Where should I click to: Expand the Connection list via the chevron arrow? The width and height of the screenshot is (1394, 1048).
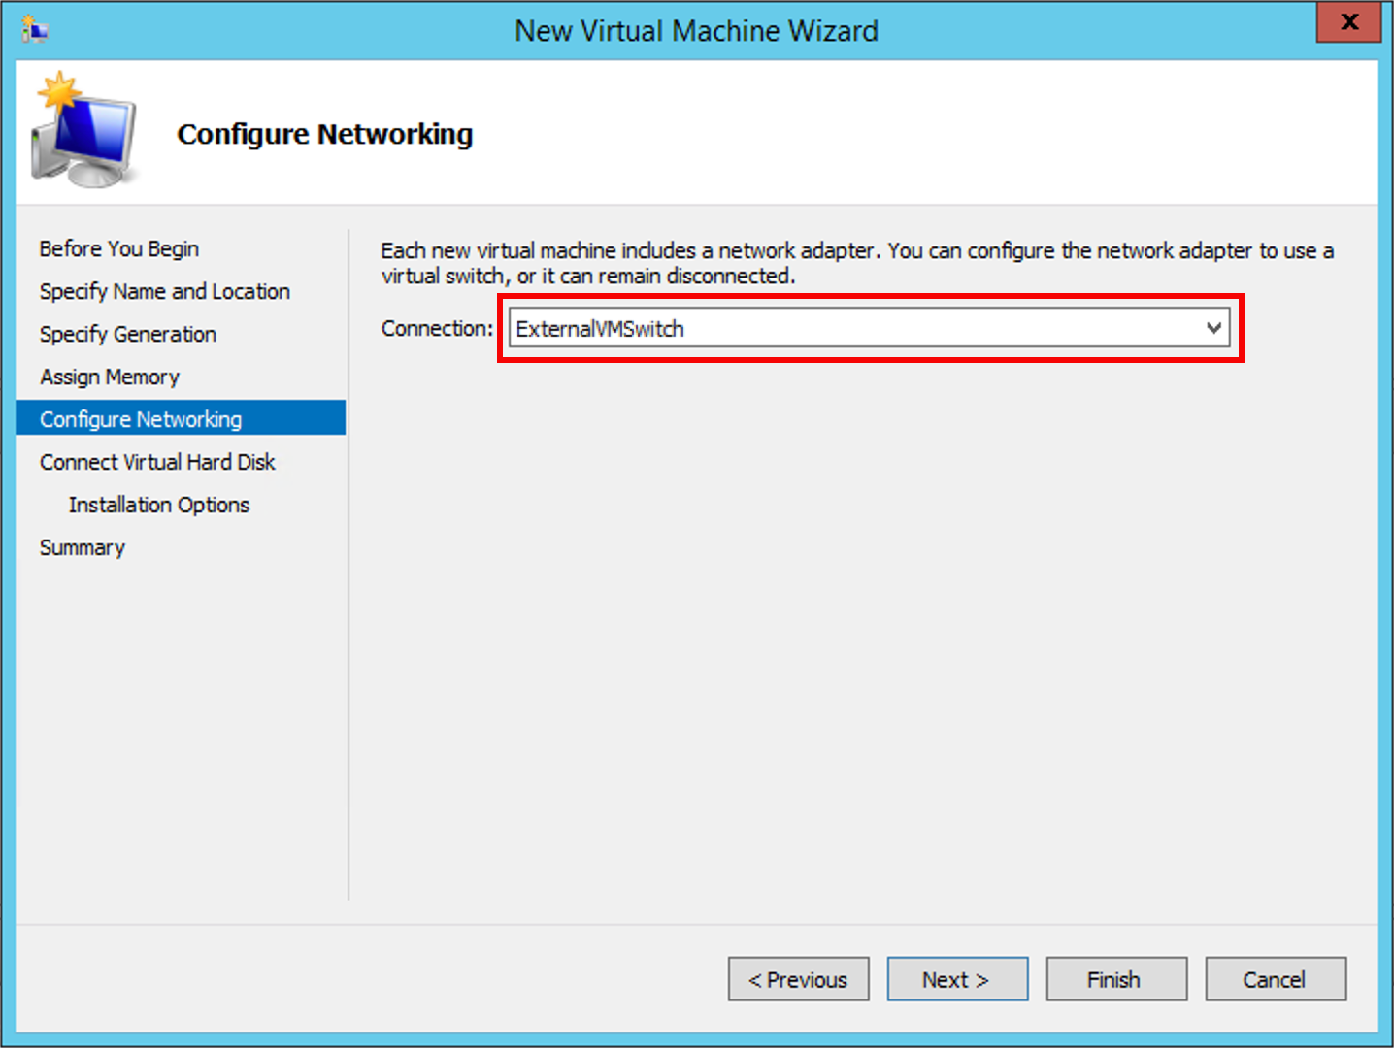(1213, 328)
